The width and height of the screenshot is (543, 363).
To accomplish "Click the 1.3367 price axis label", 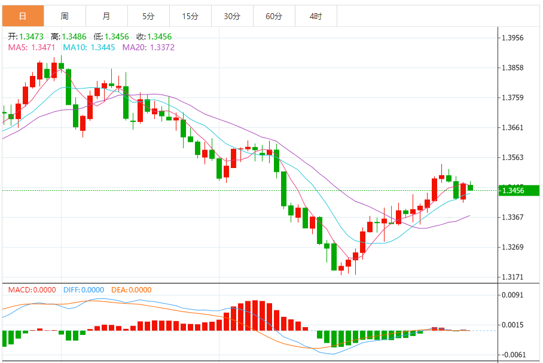I will [x=513, y=217].
